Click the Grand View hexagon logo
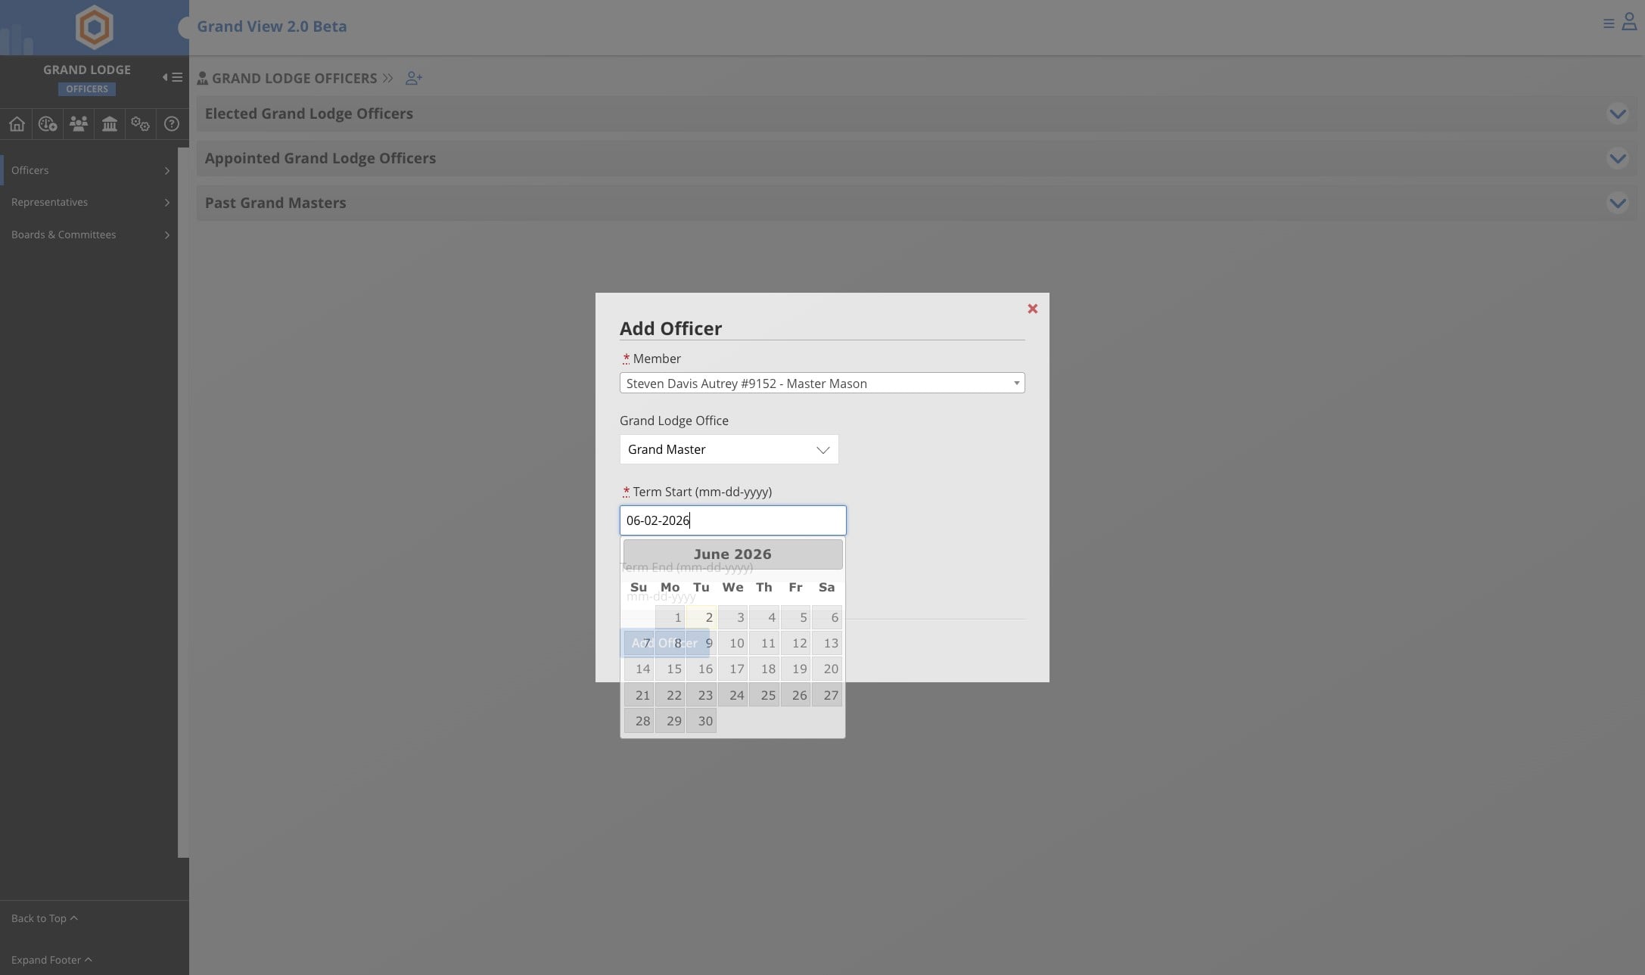 tap(94, 27)
